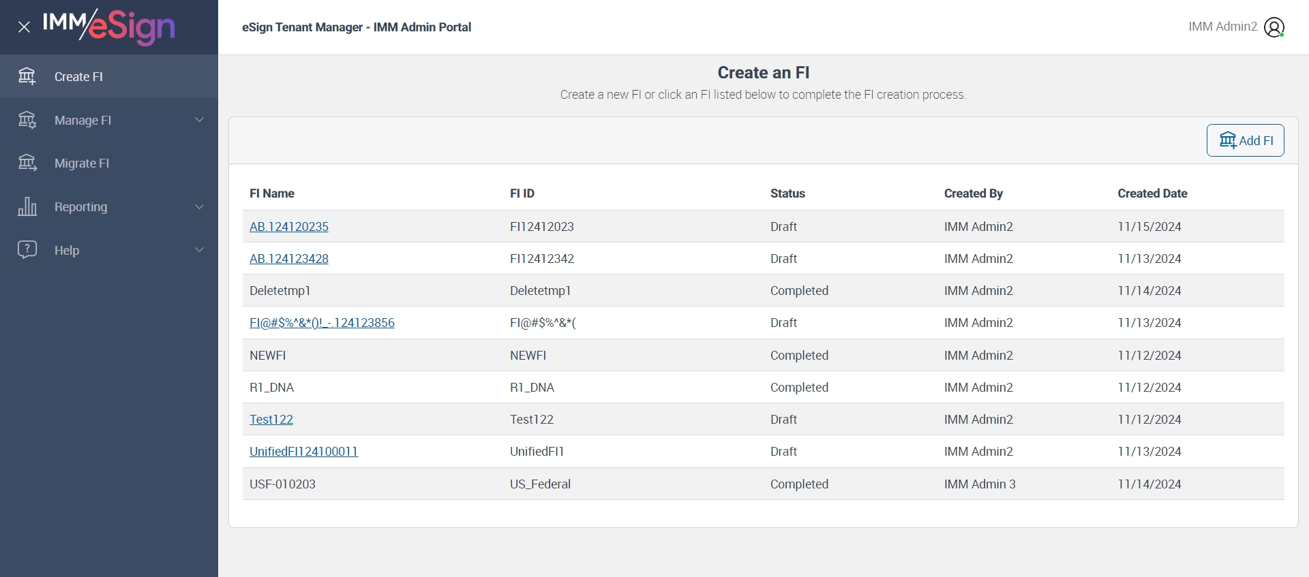
Task: Click the Help question mark icon
Action: pyautogui.click(x=27, y=249)
